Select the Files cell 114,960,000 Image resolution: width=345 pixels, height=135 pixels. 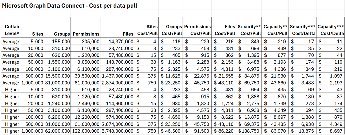click(x=117, y=103)
